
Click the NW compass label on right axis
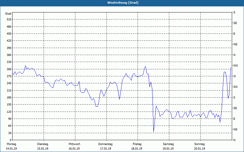pos(235,66)
